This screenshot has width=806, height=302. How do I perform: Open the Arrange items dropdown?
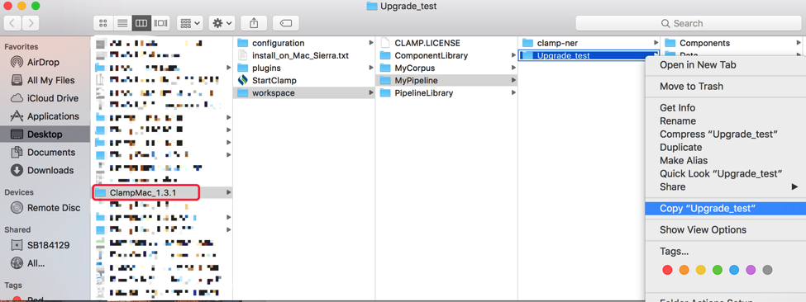click(190, 23)
